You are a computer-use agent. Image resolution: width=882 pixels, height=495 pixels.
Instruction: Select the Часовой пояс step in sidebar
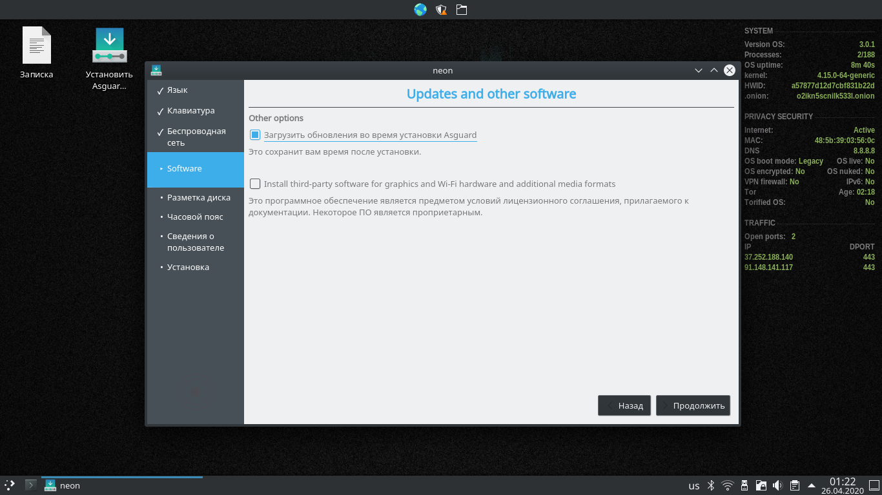coord(195,217)
